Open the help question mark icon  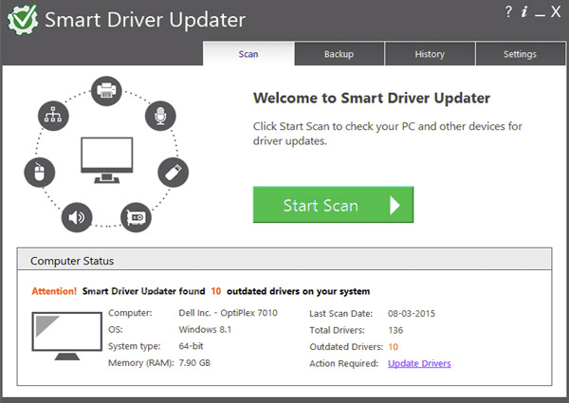[508, 12]
